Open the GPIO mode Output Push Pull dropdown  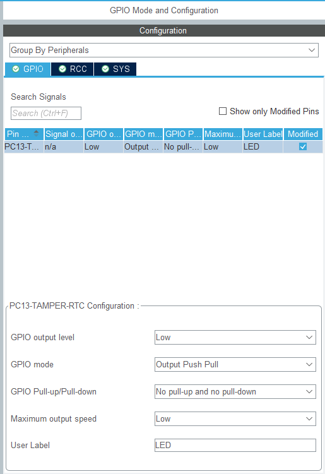[x=235, y=365]
